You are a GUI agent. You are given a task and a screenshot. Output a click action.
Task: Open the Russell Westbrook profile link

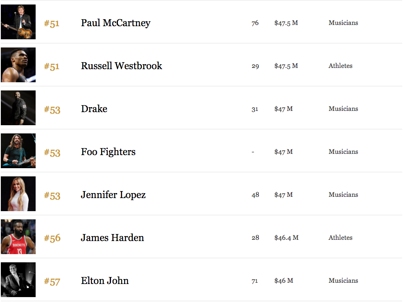point(122,66)
